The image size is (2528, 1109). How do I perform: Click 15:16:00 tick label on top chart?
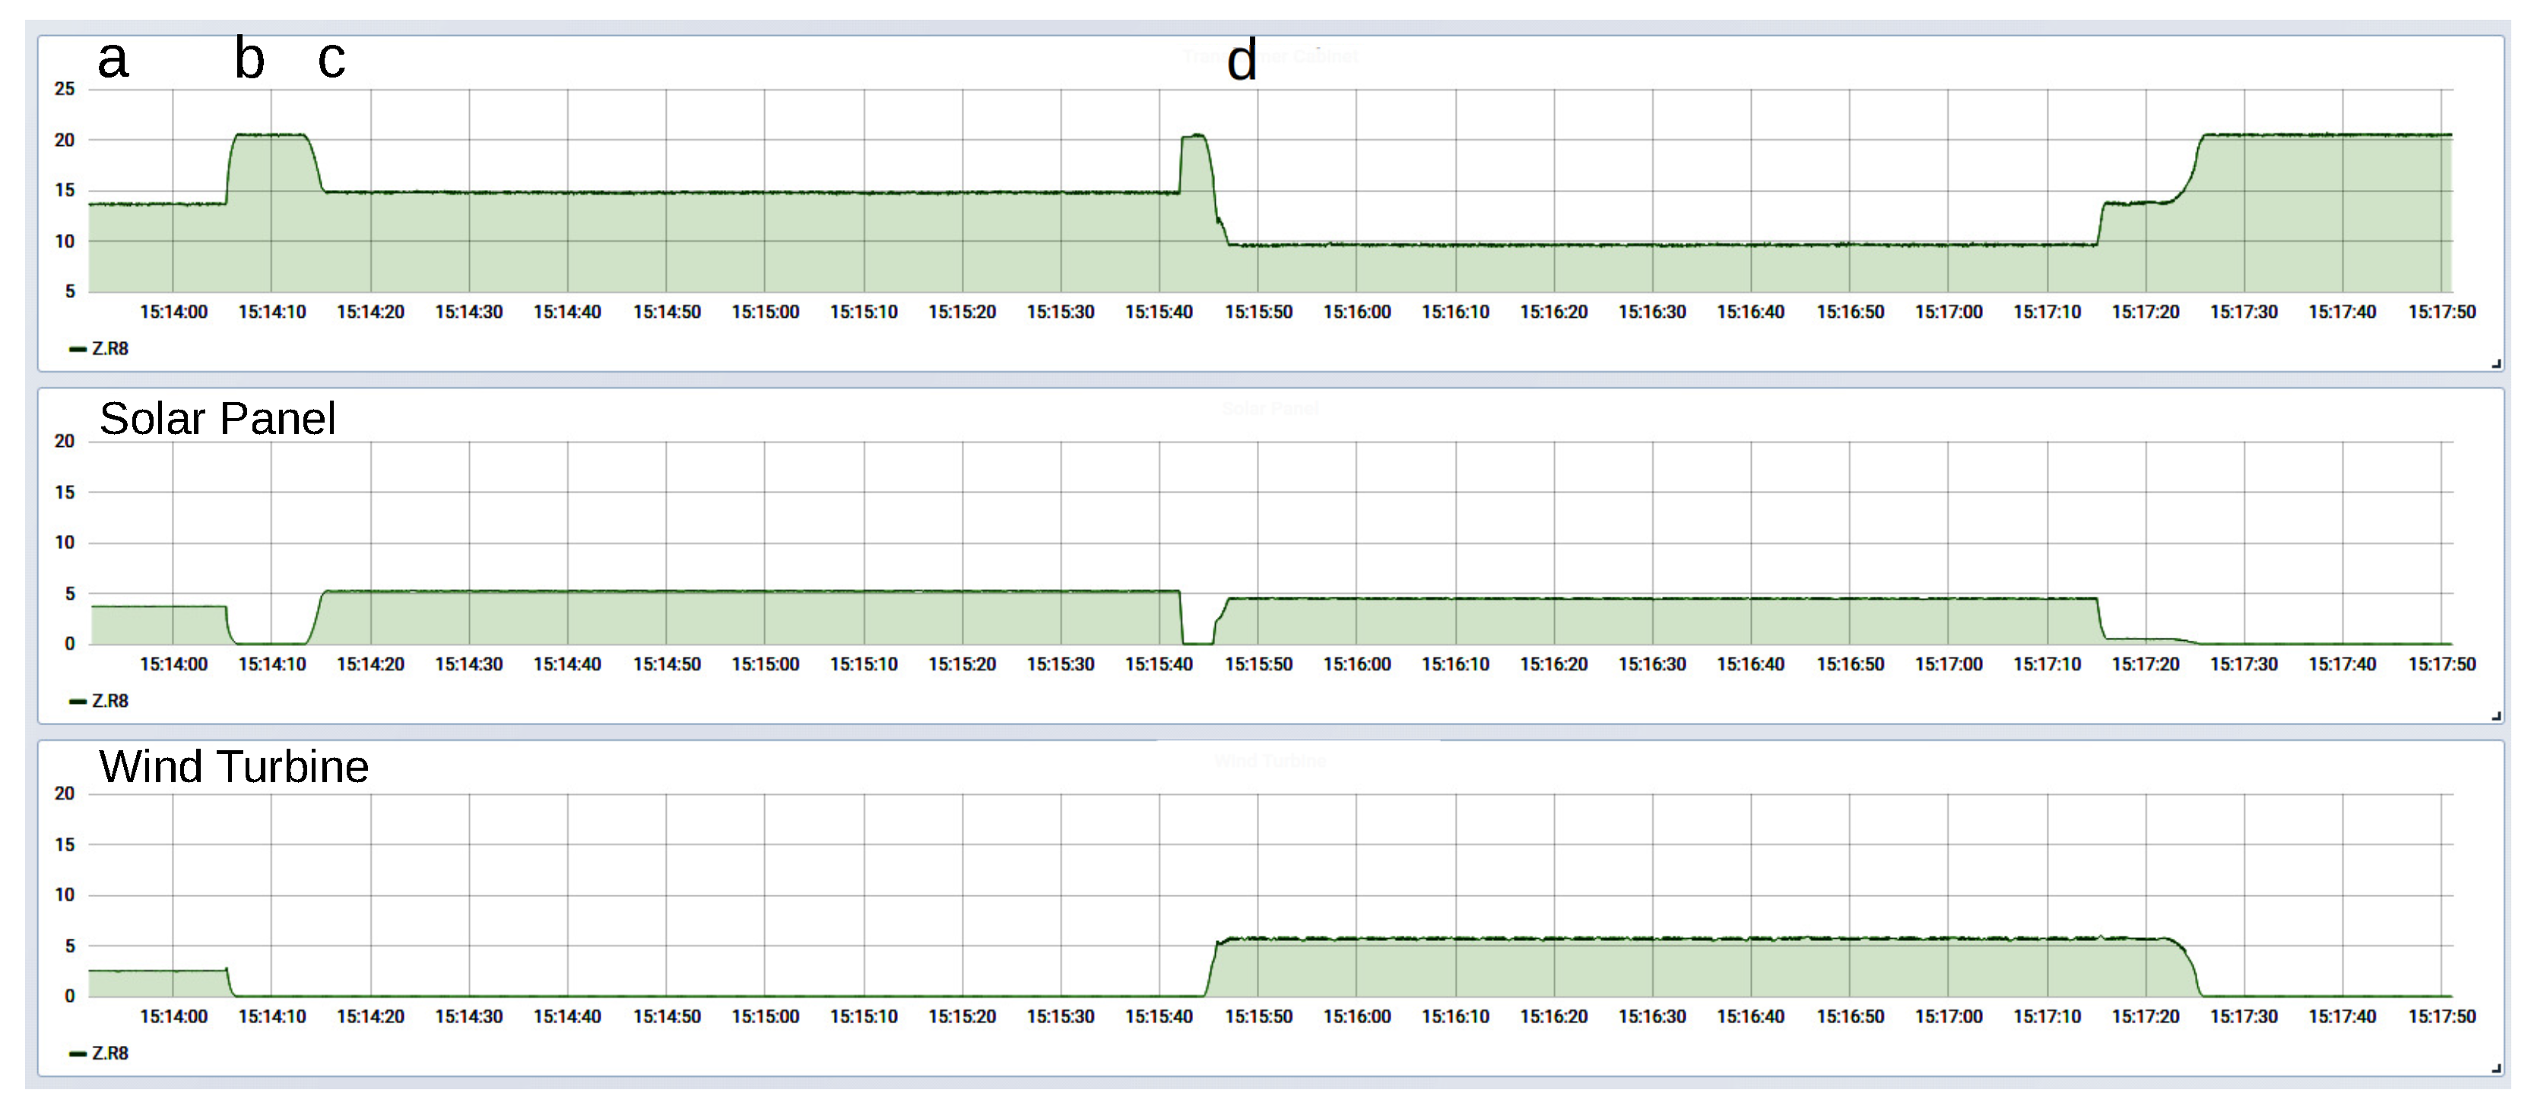point(1356,312)
